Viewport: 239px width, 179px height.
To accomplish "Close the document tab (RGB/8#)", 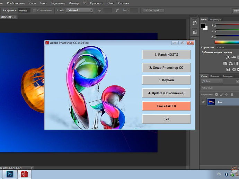I will pos(15,17).
